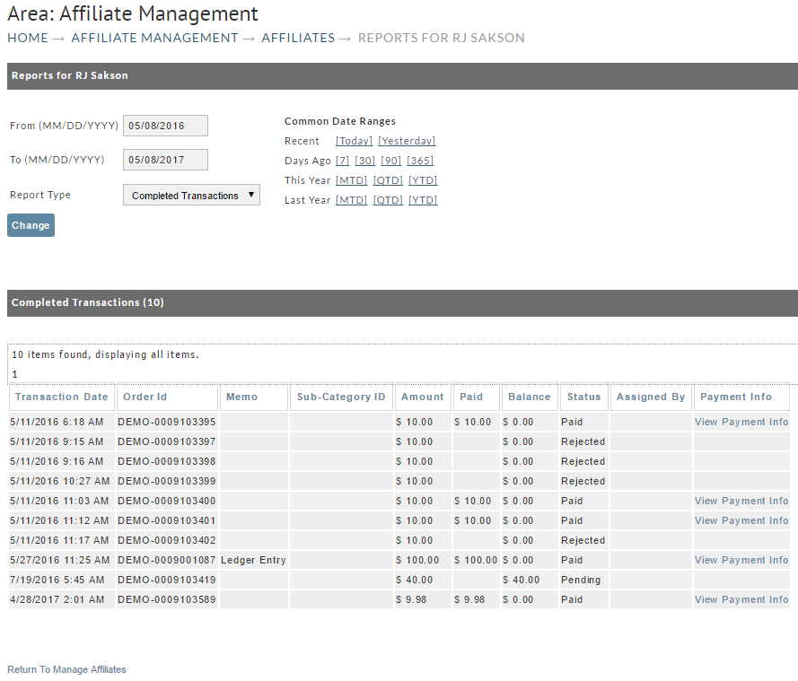Click the Change button

tap(31, 225)
